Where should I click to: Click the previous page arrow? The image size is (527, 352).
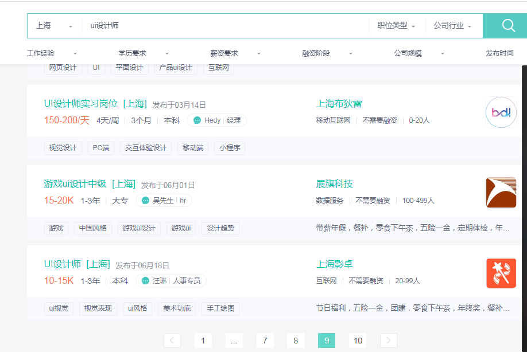click(172, 340)
